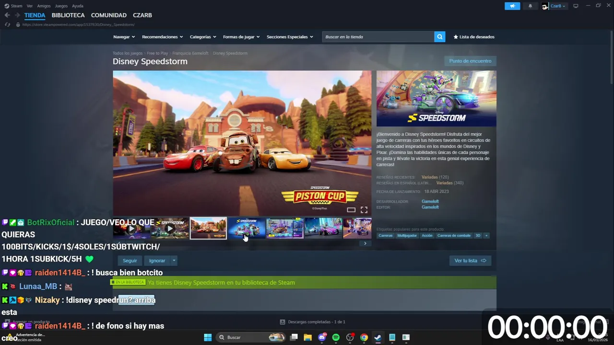The width and height of the screenshot is (614, 345).
Task: Expand the Navegar dropdown
Action: tap(124, 37)
